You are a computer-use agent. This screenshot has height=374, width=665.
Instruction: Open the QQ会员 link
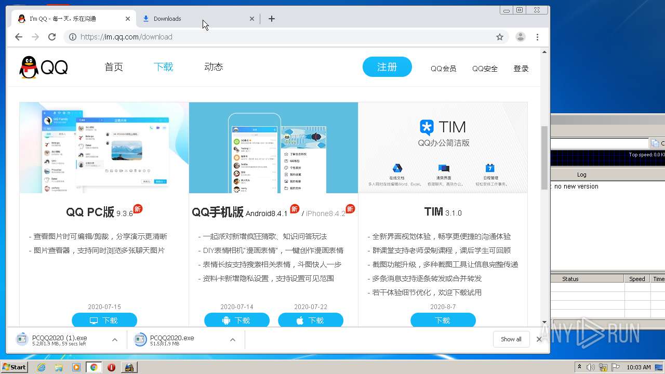coord(443,69)
